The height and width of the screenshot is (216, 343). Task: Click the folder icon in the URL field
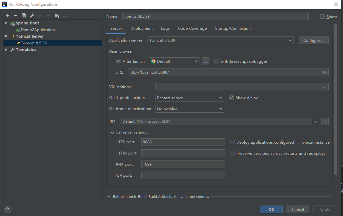pos(324,72)
